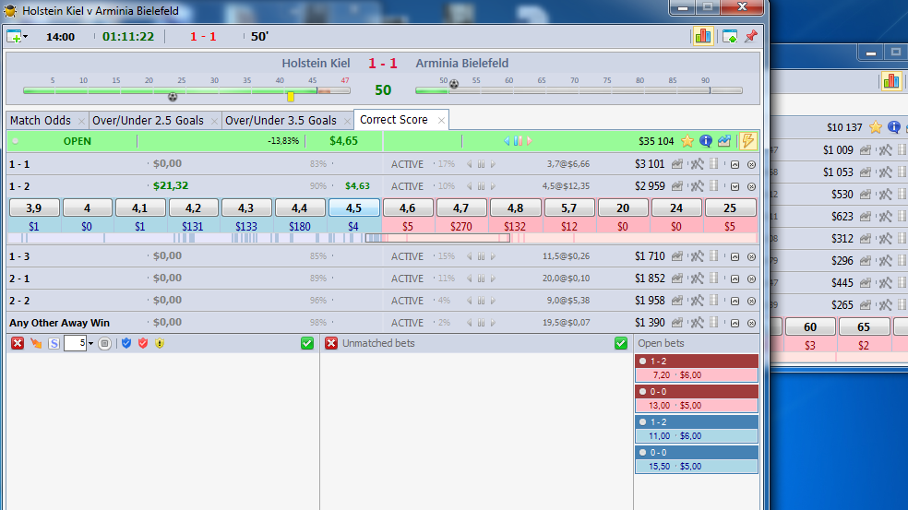Open the tools icon on the 1 - 1 row
908x510 pixels.
[697, 164]
